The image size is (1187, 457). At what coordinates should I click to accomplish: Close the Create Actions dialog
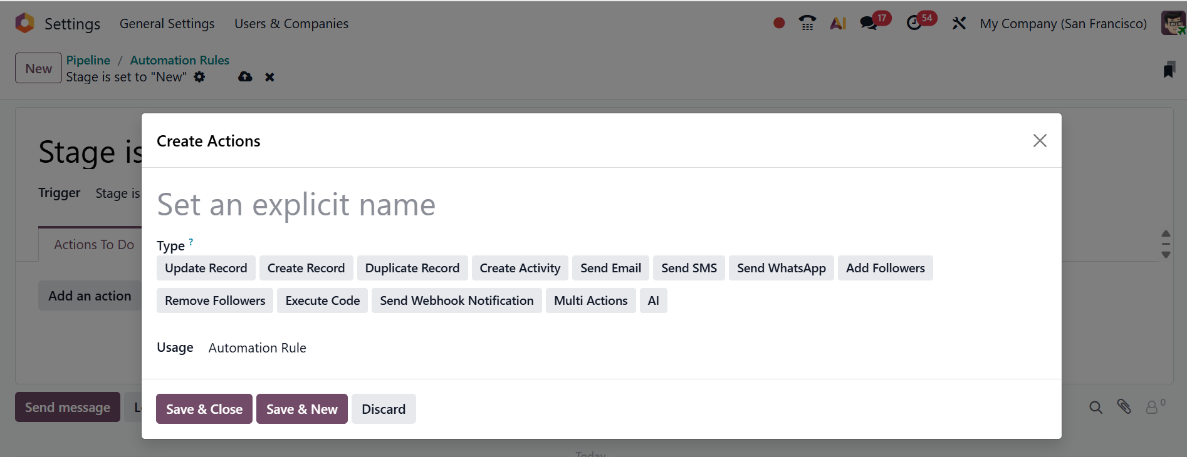(1040, 141)
